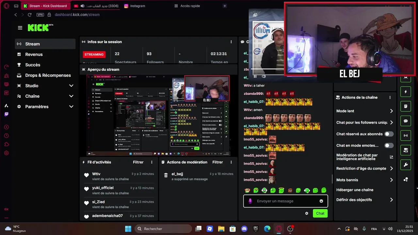Screen dimensions: 418x235
Task: Open external link for AI chat moderation
Action: click(392, 157)
